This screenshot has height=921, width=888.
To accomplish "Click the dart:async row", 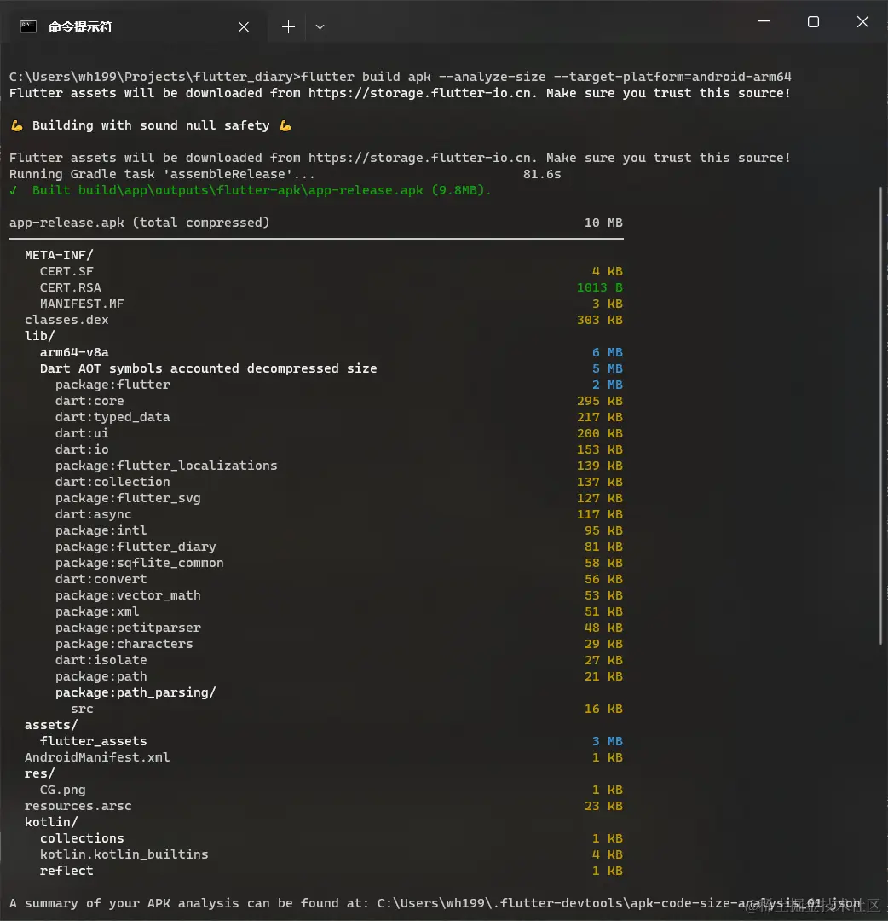I will click(x=338, y=514).
